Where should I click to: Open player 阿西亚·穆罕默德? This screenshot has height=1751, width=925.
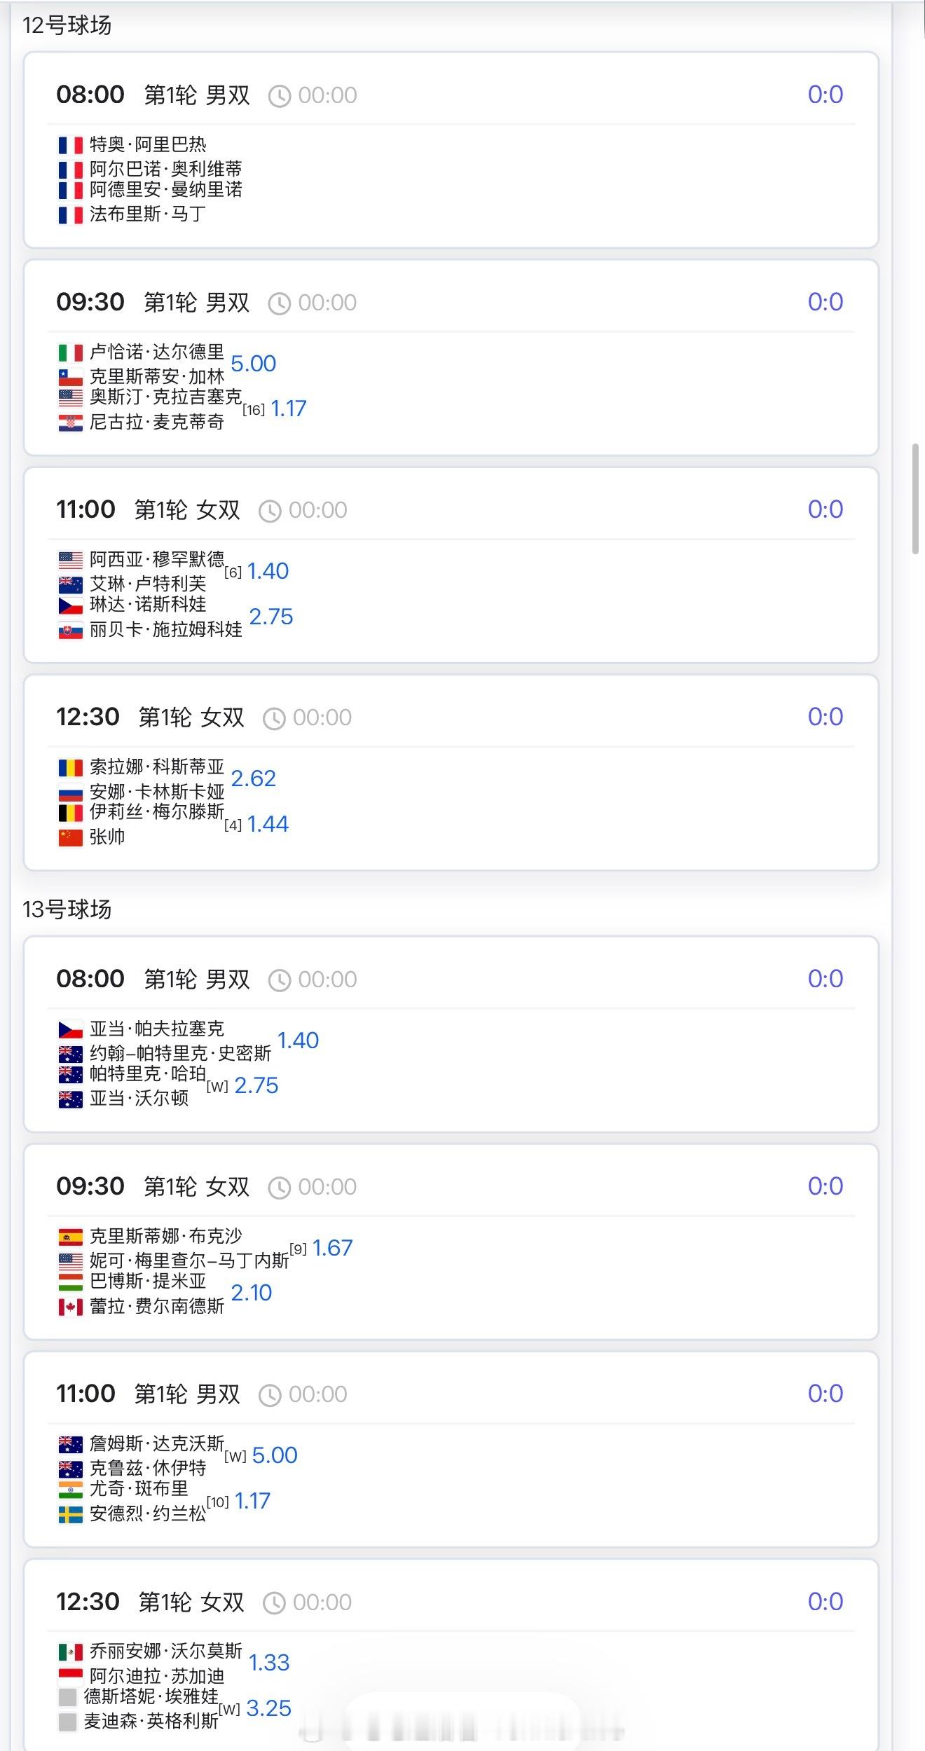(157, 559)
